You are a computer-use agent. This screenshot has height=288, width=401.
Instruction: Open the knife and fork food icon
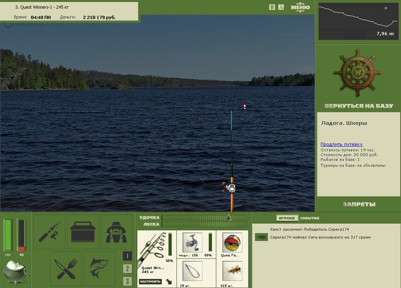pyautogui.click(x=66, y=268)
